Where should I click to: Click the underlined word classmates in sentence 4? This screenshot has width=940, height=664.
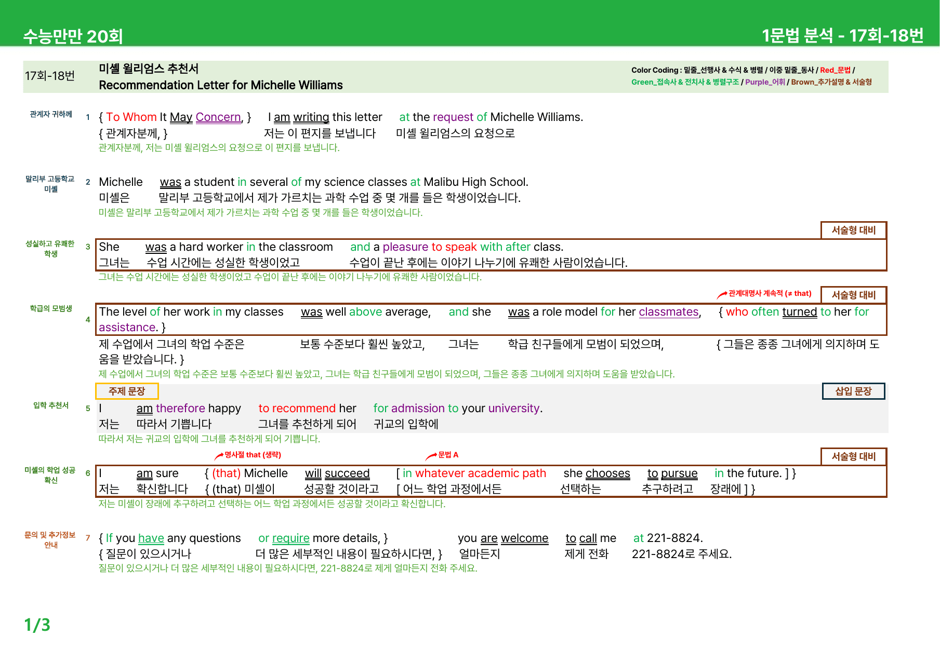(x=669, y=312)
